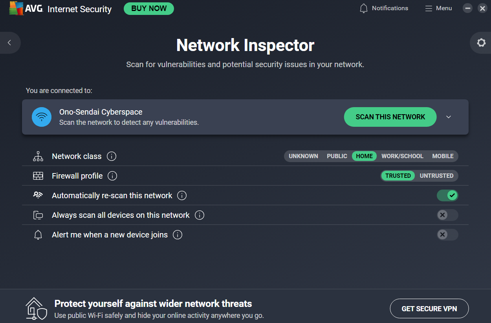Open Network Inspector settings gear
The width and height of the screenshot is (491, 323).
coord(481,42)
